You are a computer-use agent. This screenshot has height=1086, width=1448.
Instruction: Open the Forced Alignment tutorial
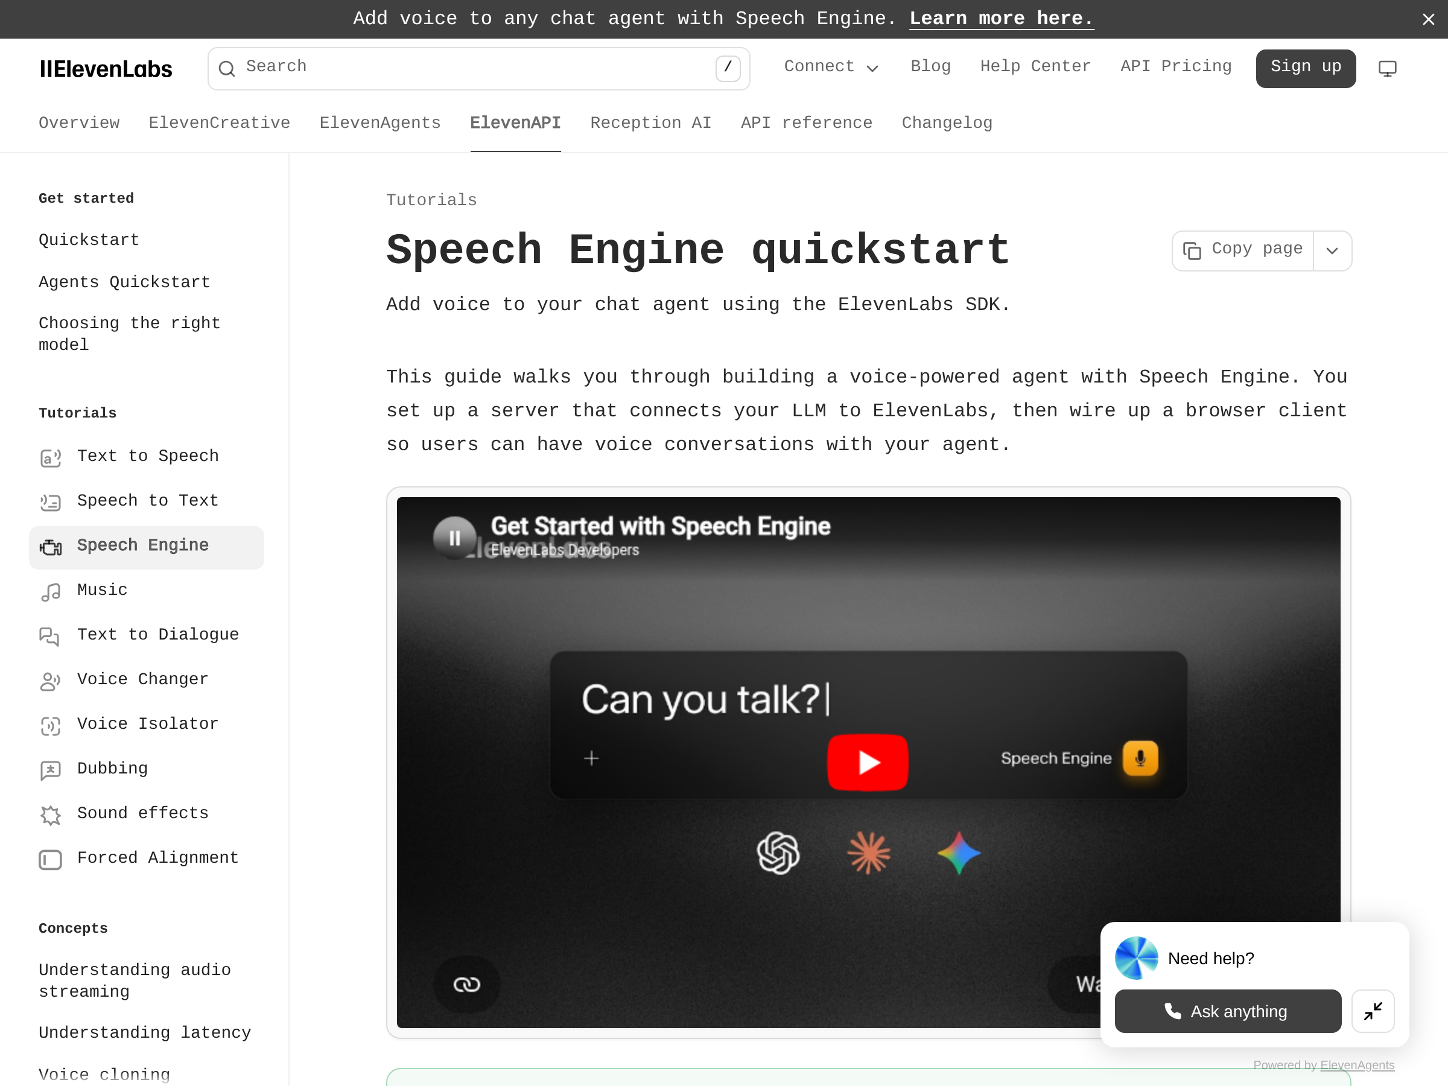tap(157, 857)
